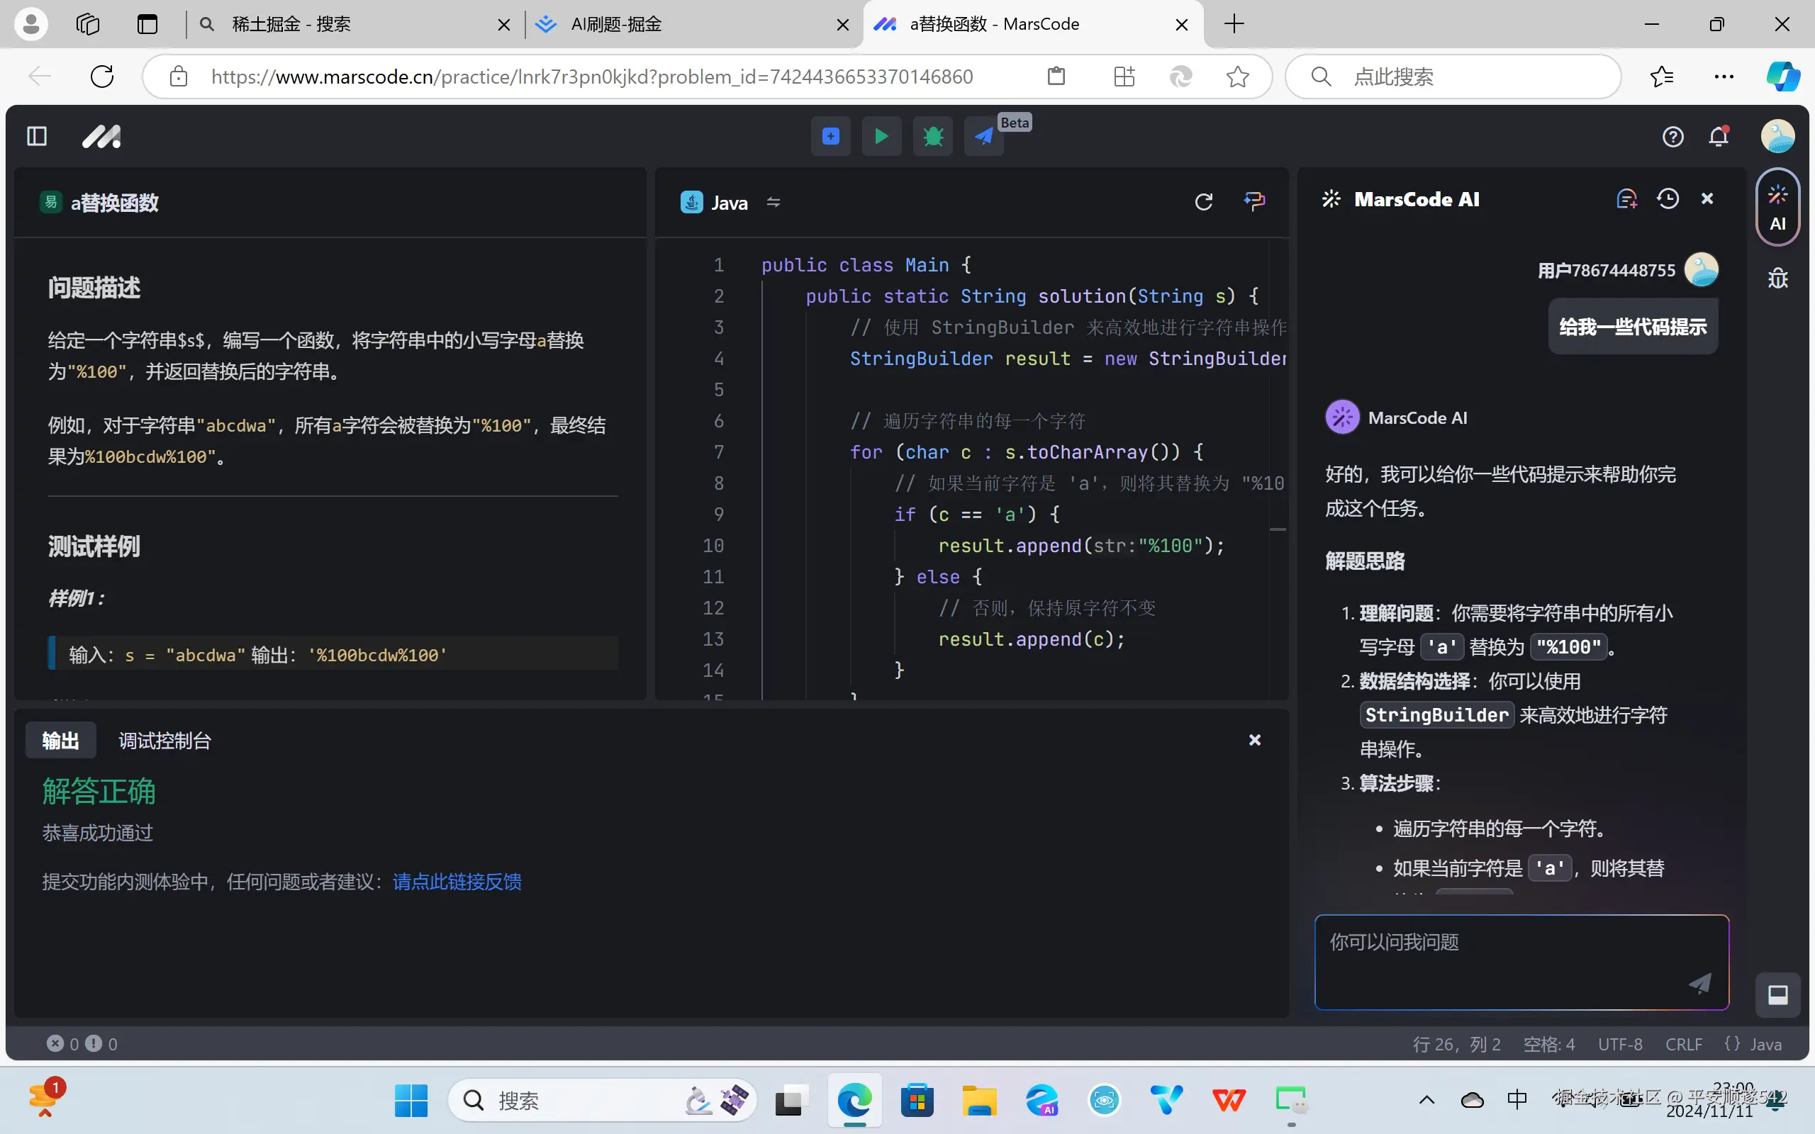This screenshot has height=1134, width=1815.
Task: Switch to the 调试控制台 tab
Action: [164, 741]
